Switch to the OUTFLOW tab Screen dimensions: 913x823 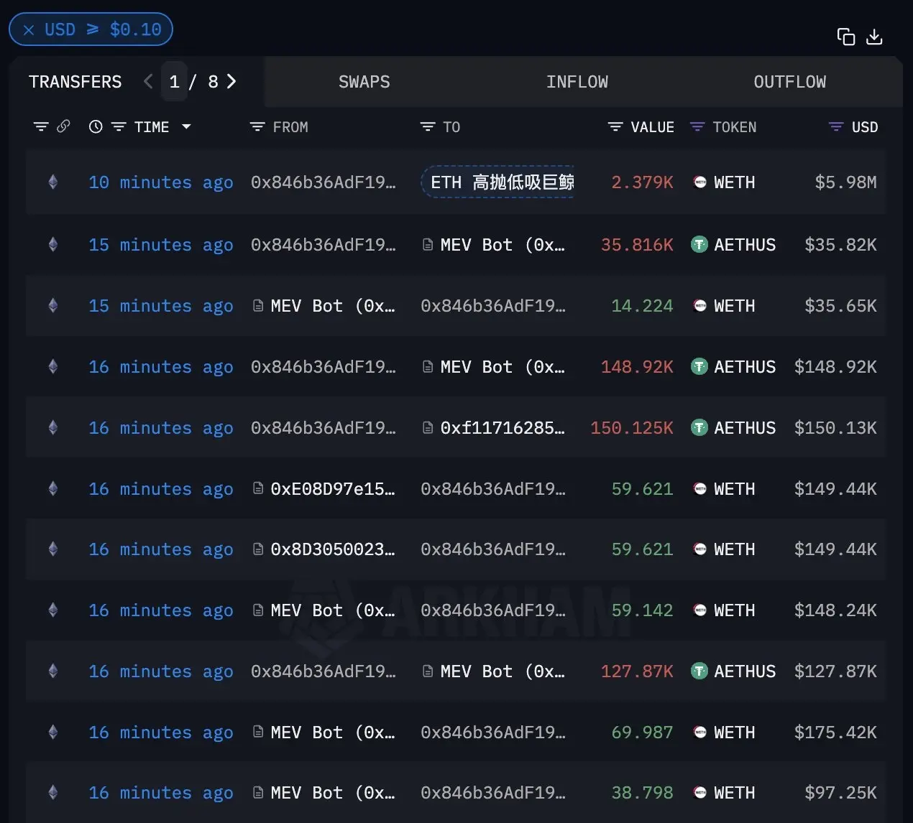(x=789, y=82)
